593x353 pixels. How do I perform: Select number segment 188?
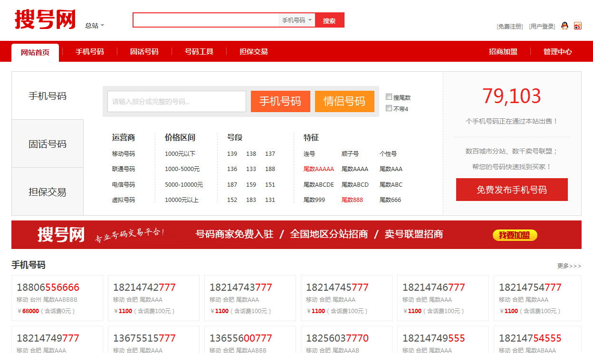270,169
